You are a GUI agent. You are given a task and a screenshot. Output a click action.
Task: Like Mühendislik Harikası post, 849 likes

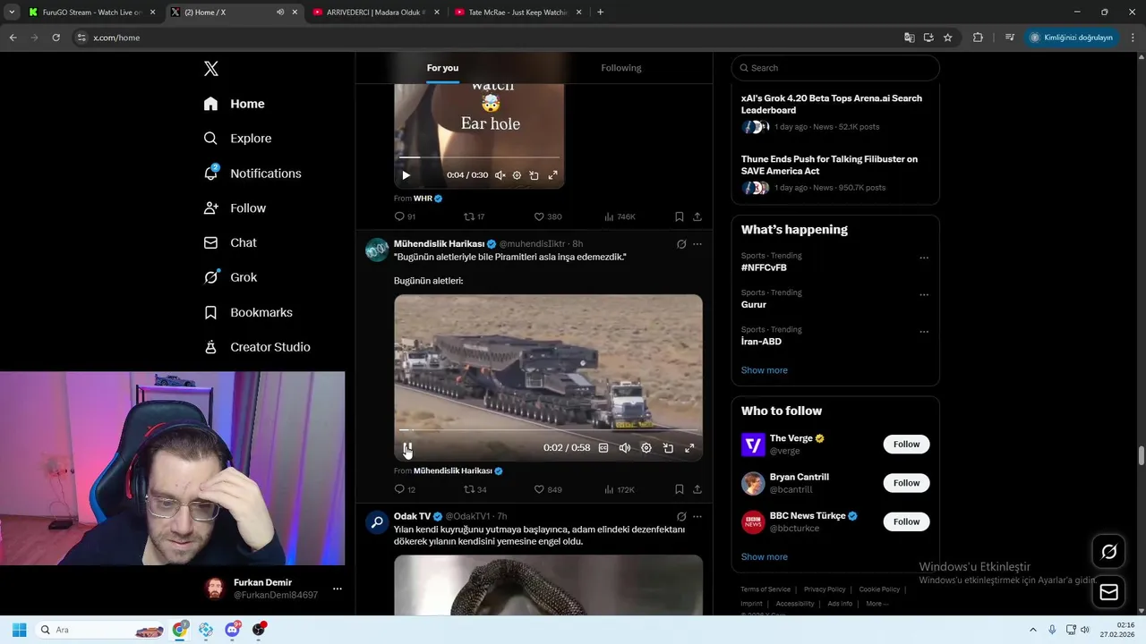[x=547, y=489]
